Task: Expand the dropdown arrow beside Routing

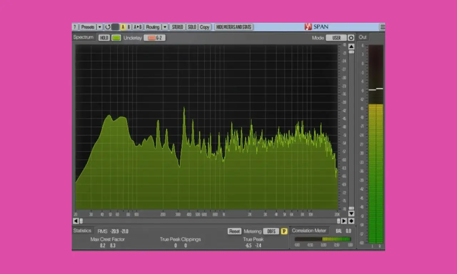Action: (x=165, y=27)
